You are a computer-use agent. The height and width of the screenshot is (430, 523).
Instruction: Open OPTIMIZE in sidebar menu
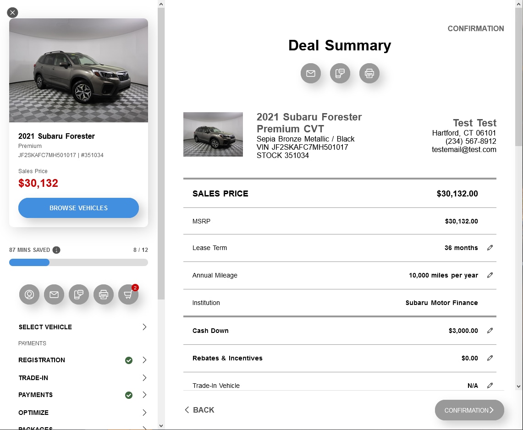click(x=33, y=413)
